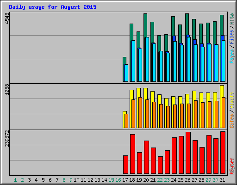Click day 1 on the x-axis
Screen dimensions: 237x185
coord(15,180)
